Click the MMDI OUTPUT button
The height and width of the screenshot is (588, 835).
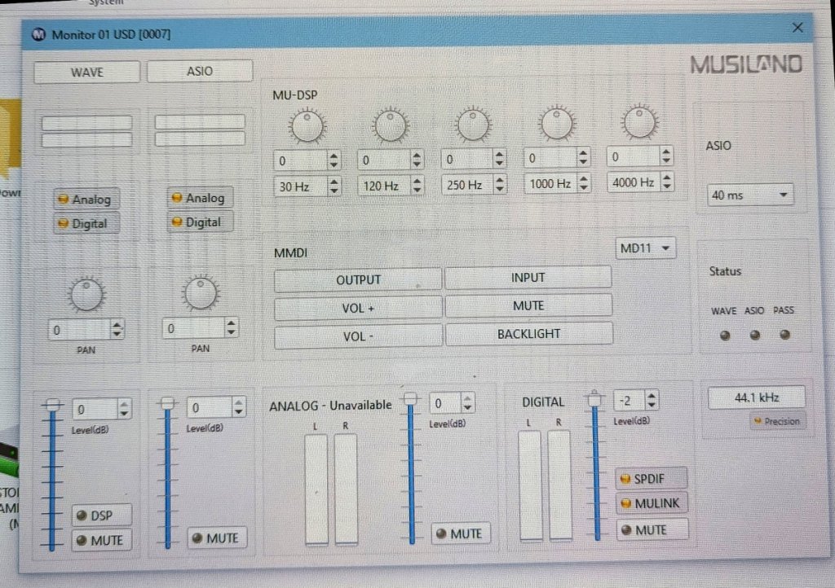tap(358, 280)
